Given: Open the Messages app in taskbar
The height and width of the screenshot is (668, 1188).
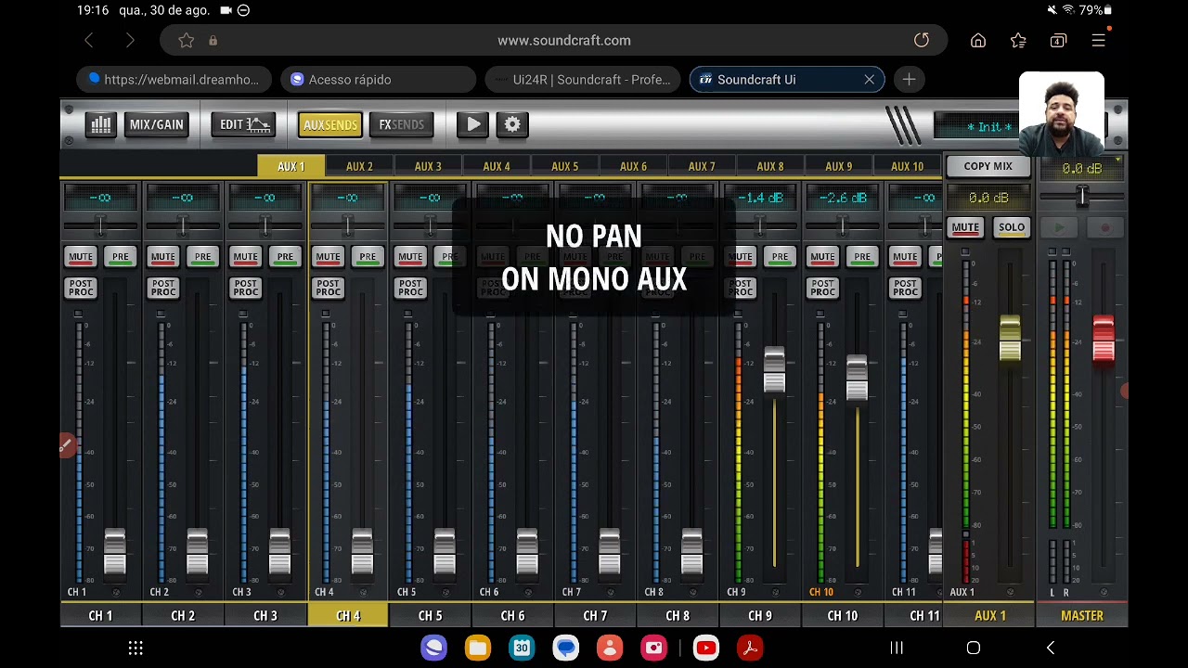Looking at the screenshot, I should pyautogui.click(x=565, y=649).
